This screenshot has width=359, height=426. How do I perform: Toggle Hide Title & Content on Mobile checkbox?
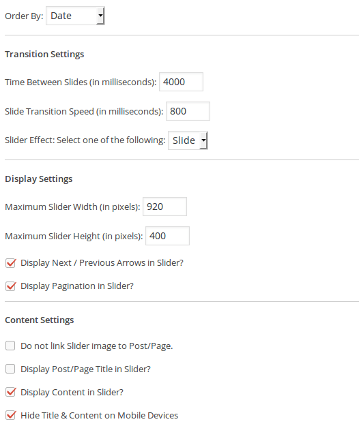tap(11, 415)
